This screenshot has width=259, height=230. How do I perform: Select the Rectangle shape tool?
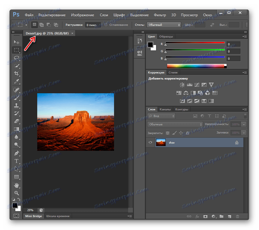(16, 177)
